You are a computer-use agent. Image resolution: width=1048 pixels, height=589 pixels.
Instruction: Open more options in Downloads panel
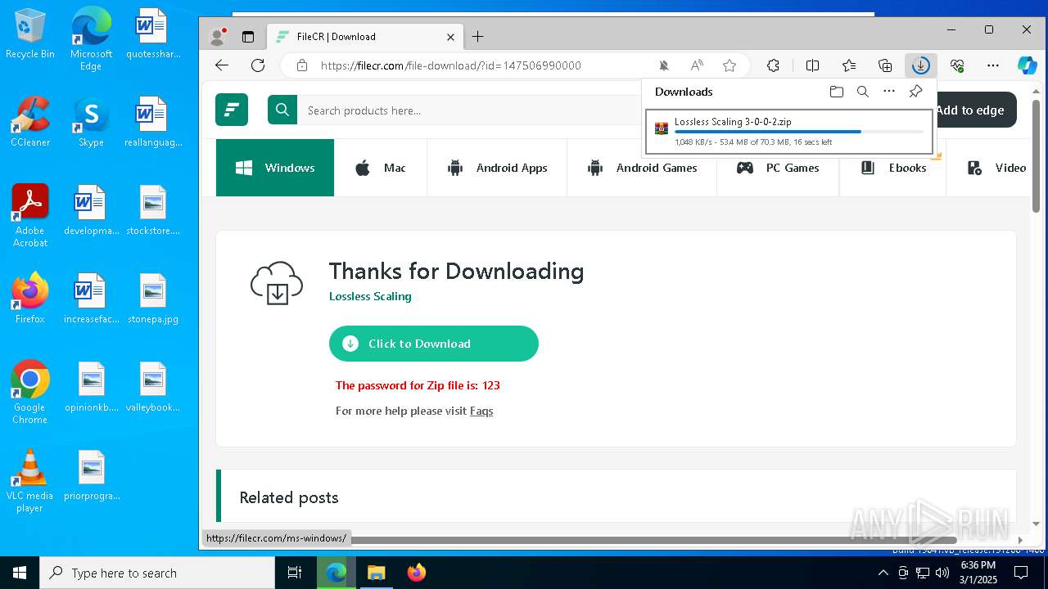tap(889, 92)
